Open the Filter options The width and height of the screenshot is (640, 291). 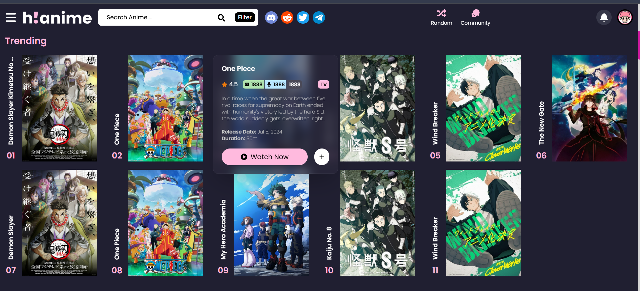coord(244,17)
